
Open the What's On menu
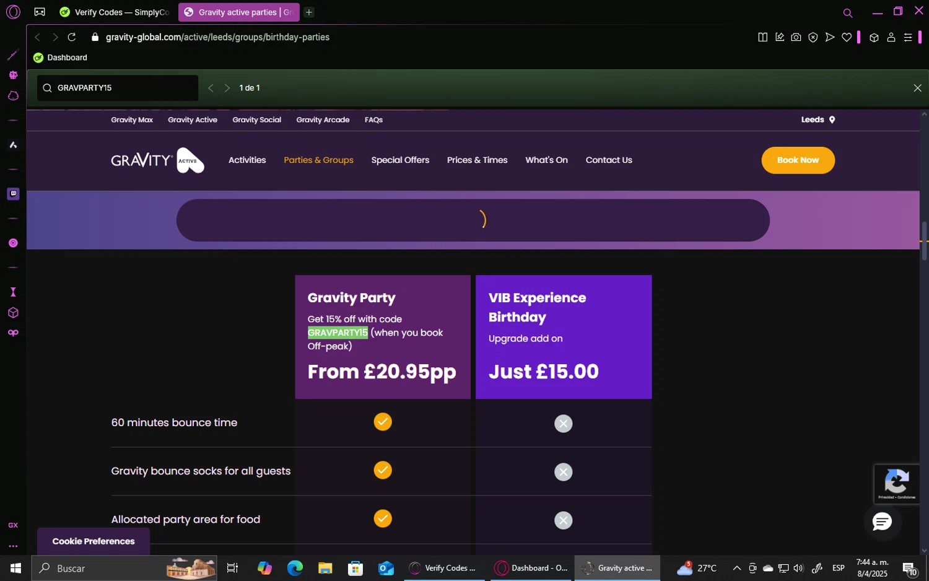[546, 160]
